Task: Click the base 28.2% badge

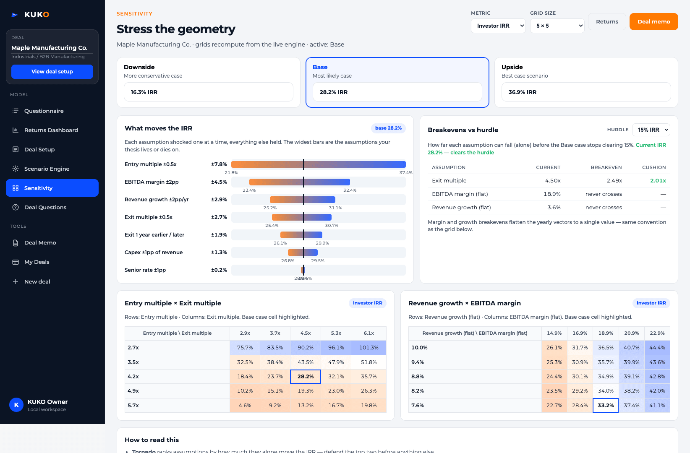Action: 388,128
